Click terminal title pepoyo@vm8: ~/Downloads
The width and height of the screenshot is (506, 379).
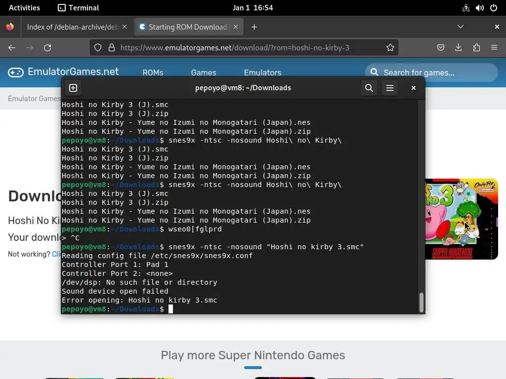pos(243,88)
